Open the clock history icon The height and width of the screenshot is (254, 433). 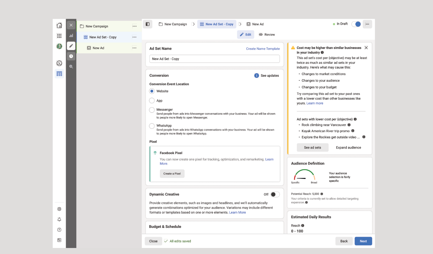pos(71,56)
